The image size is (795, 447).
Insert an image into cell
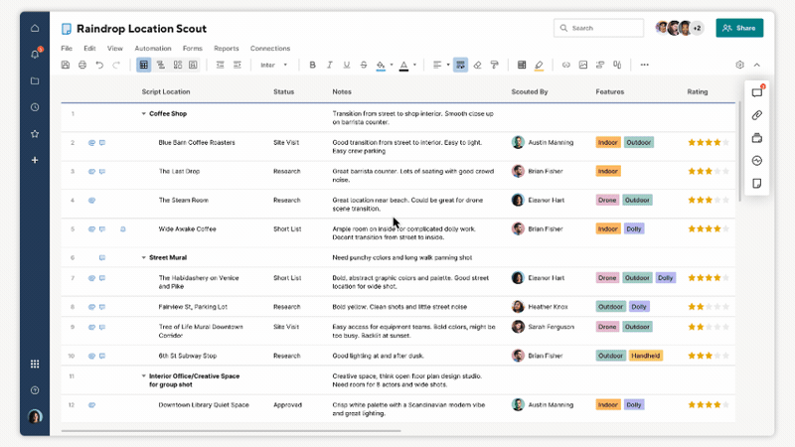point(583,65)
